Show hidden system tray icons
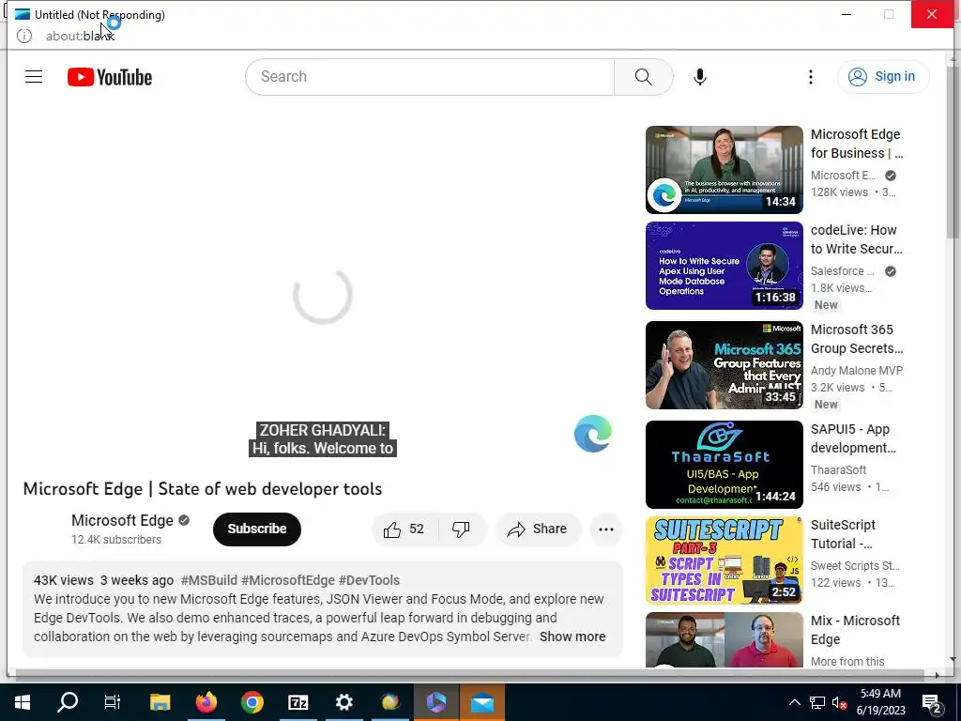This screenshot has width=961, height=721. pyautogui.click(x=794, y=702)
